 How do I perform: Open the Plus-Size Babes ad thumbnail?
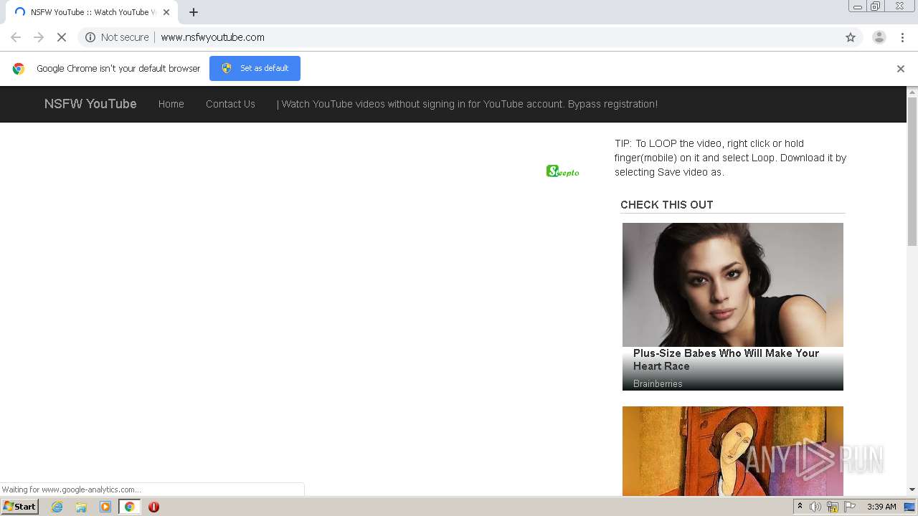(733, 285)
